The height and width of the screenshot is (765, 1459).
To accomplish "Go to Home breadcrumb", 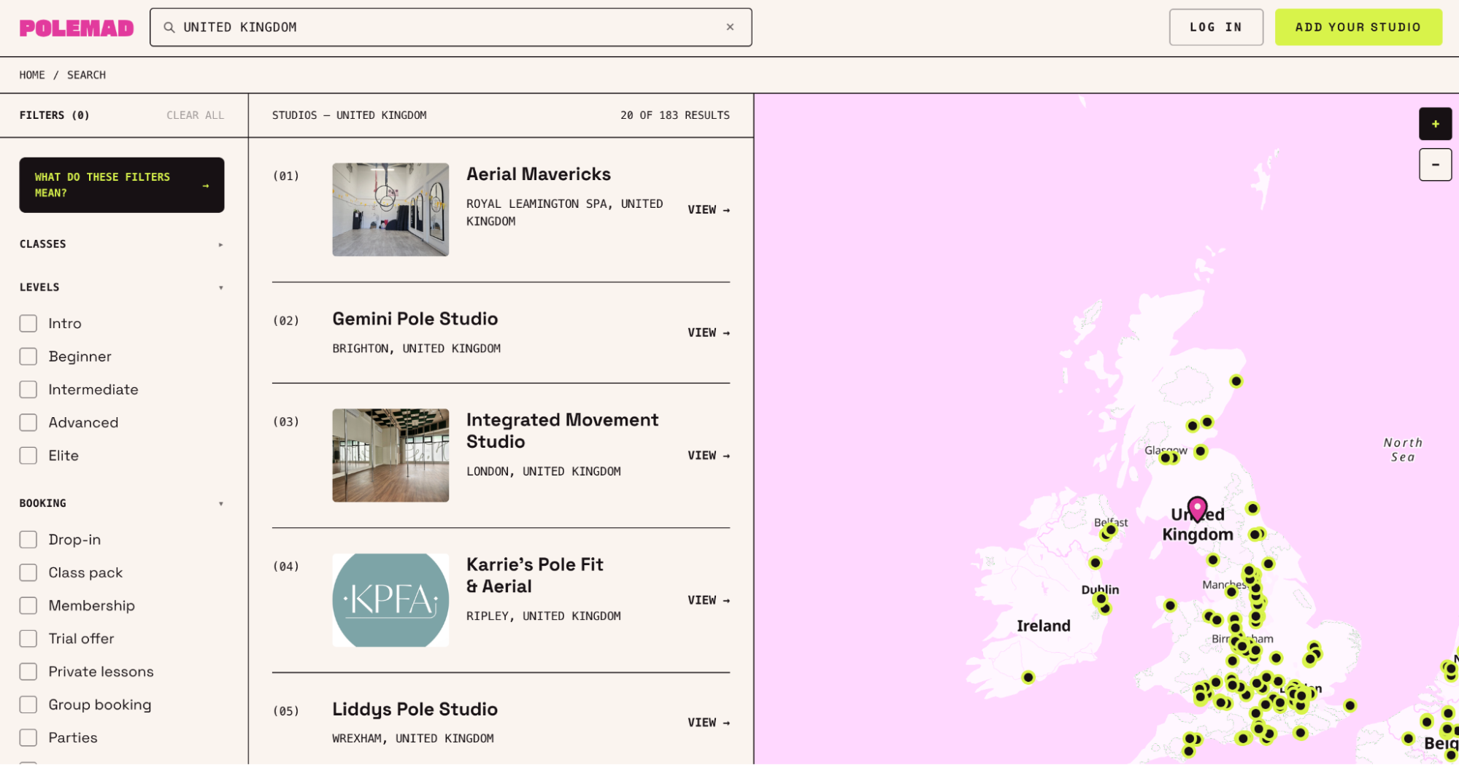I will (32, 75).
